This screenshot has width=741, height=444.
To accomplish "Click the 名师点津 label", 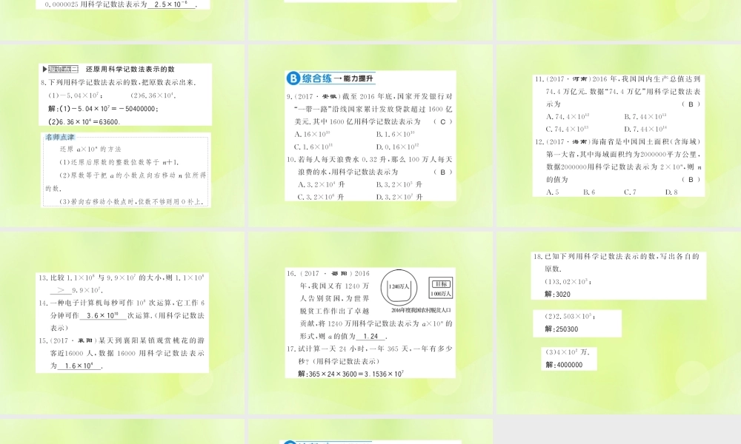I will [x=60, y=138].
